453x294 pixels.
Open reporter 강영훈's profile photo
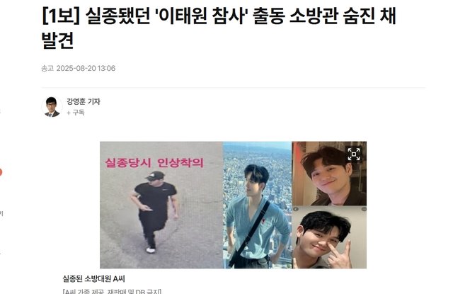tap(52, 107)
